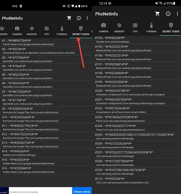Tap code #196 *#*#232331#*#* BluetoothTest
181x194 pixels.
[x=136, y=57]
